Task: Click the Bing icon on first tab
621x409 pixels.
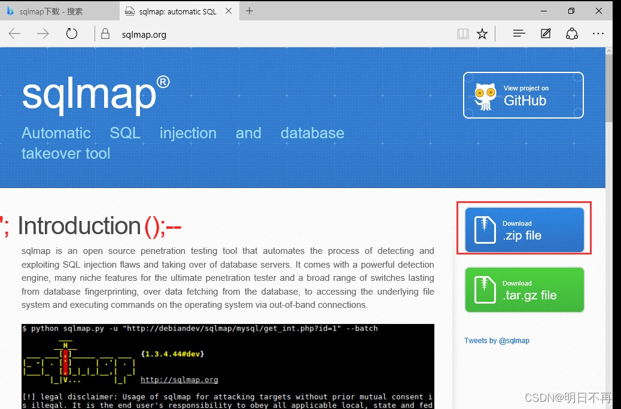Action: tap(10, 11)
